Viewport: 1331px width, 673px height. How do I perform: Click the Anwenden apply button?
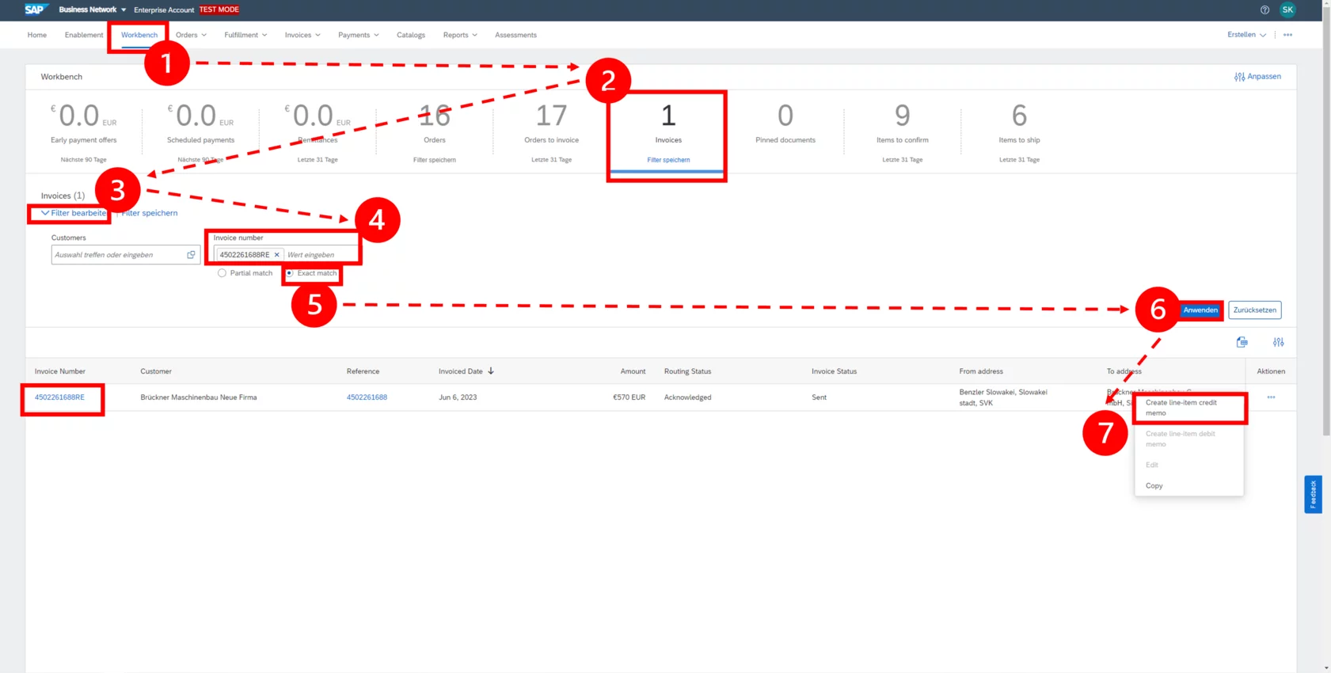(x=1200, y=310)
